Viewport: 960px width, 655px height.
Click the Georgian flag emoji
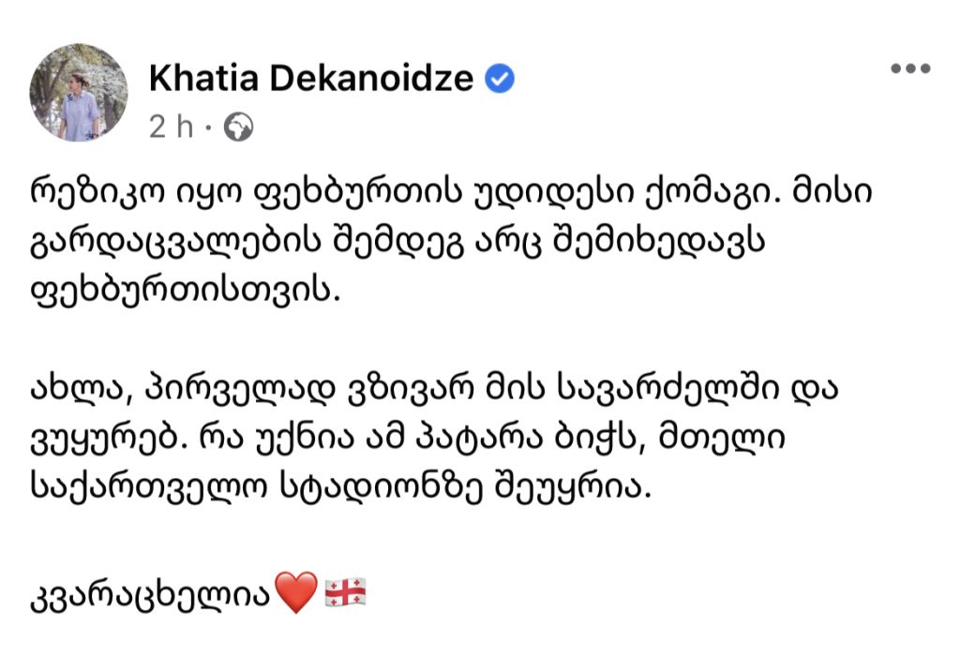pyautogui.click(x=345, y=592)
